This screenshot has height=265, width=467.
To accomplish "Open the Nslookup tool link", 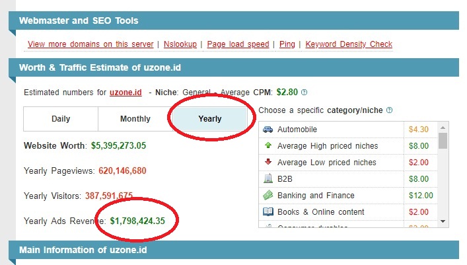I will pos(180,44).
